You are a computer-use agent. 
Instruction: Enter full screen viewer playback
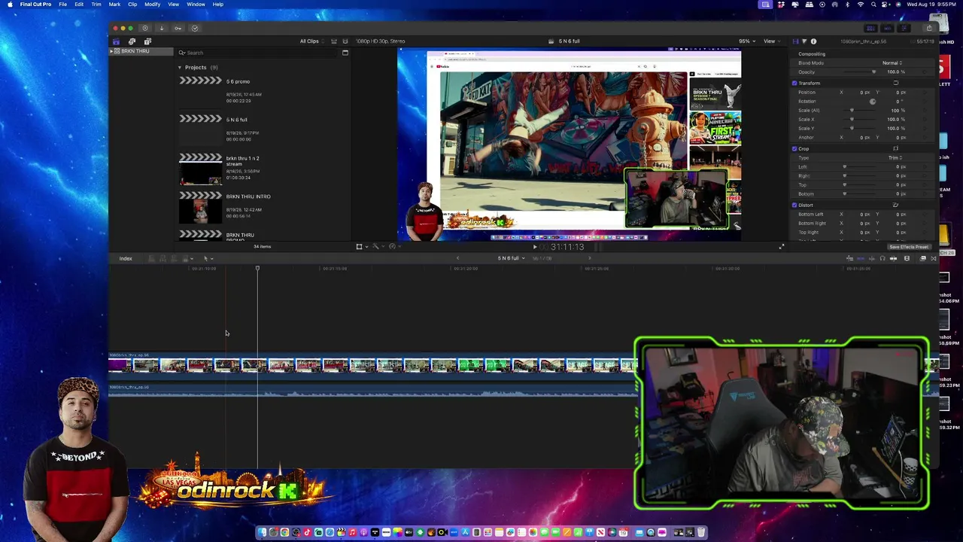(x=781, y=247)
